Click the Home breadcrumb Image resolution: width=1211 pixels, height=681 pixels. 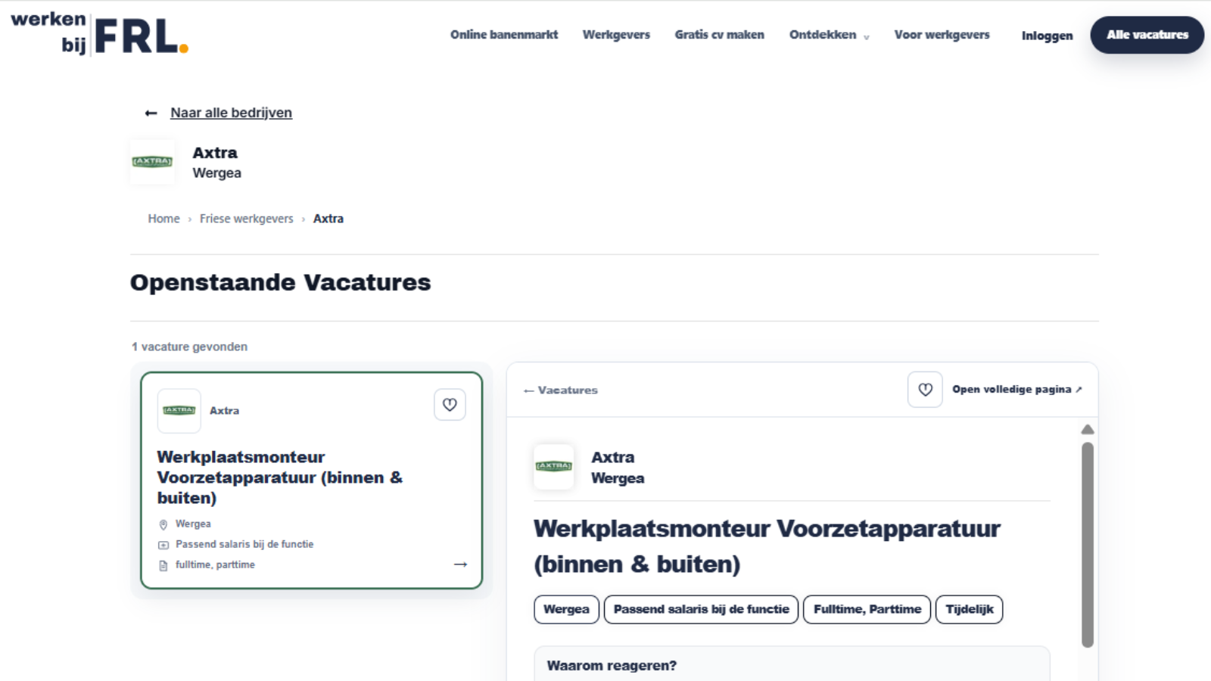pyautogui.click(x=164, y=219)
